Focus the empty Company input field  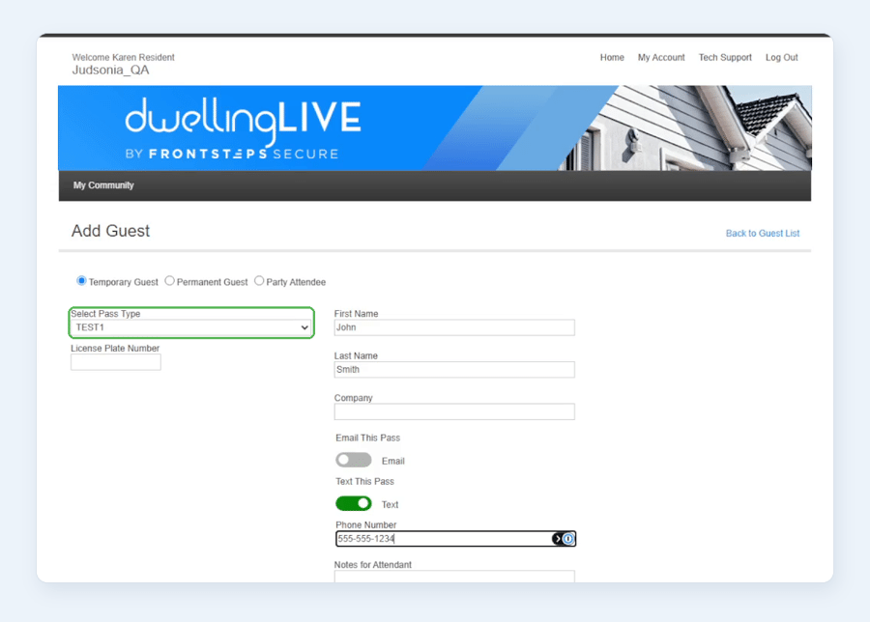(x=454, y=411)
